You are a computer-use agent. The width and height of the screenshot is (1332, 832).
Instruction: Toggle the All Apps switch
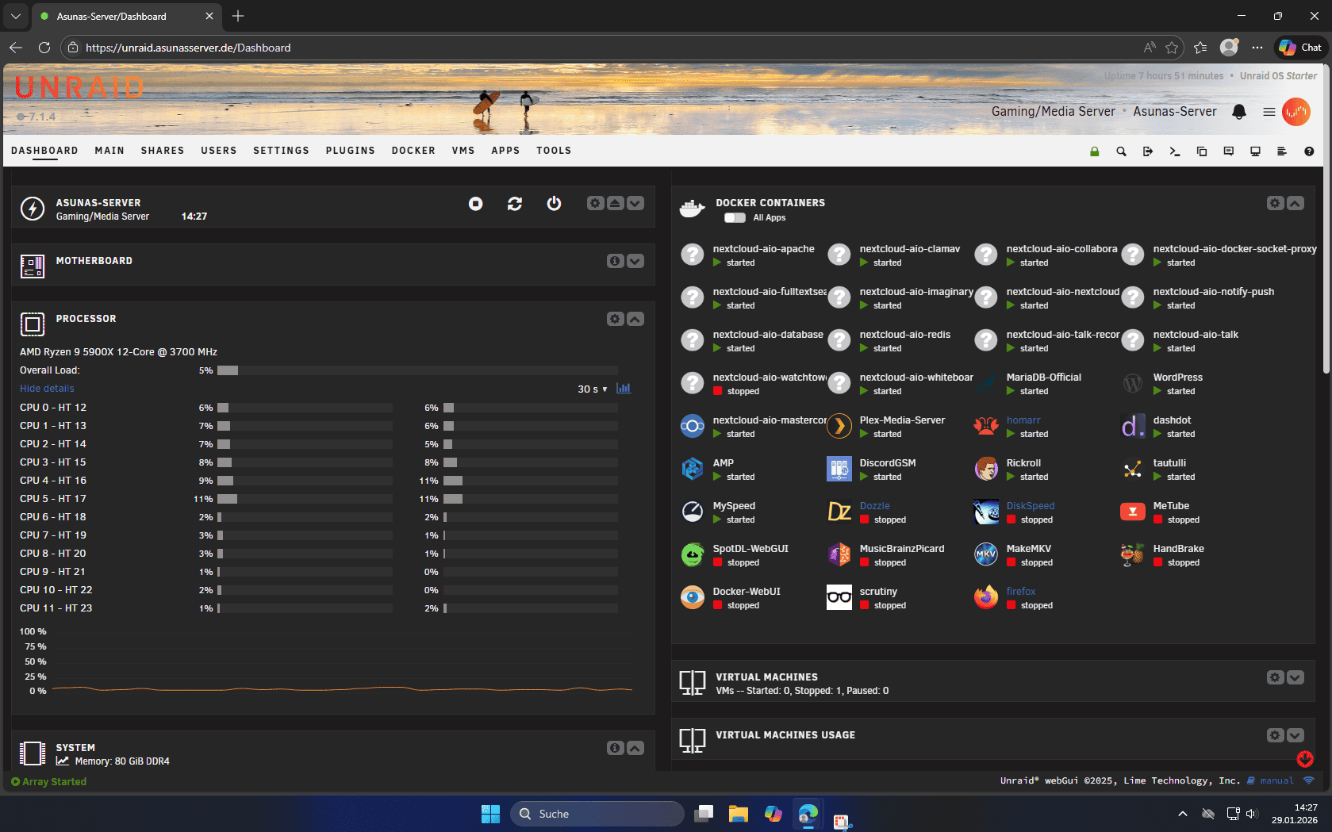(735, 218)
